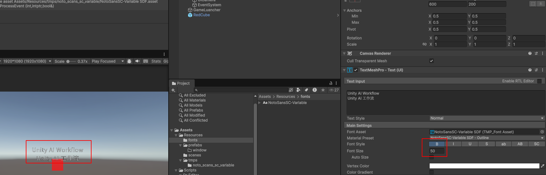Open Canvas Renderer more options menu

tap(543, 53)
